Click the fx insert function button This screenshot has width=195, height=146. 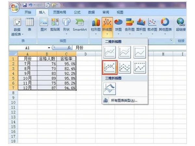(x=69, y=48)
